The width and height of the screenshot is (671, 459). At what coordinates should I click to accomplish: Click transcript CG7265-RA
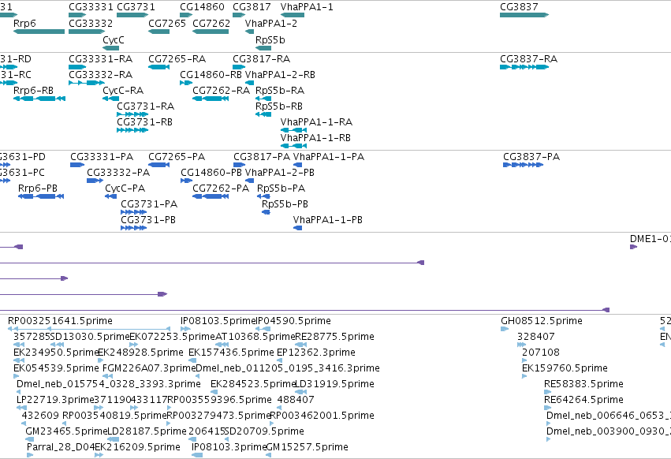coord(158,67)
